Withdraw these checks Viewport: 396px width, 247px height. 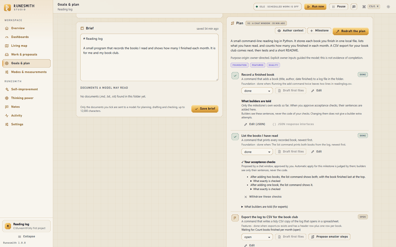[263, 197]
